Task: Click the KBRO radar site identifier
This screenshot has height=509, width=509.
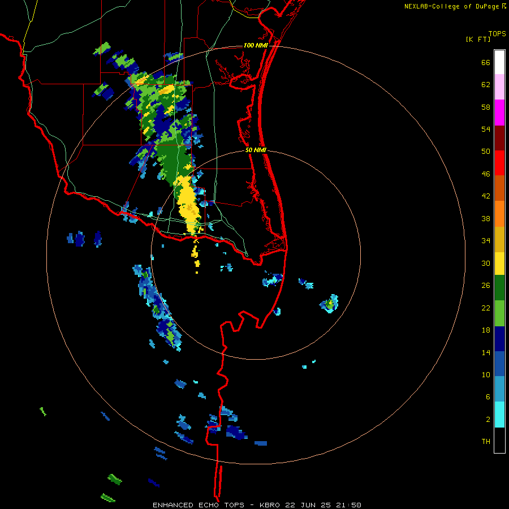Action: click(x=269, y=505)
